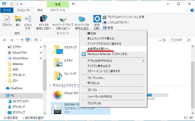Open the Quick Access Toolbar customize dropdown
The width and height of the screenshot is (195, 121).
pos(21,4)
